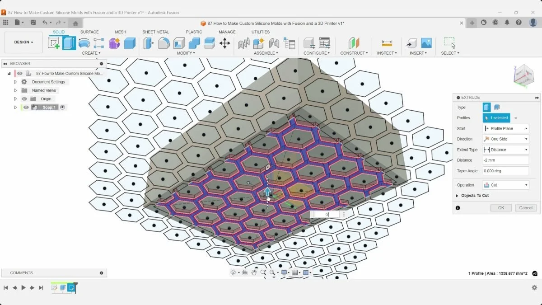Viewport: 542px width, 305px height.
Task: Activate the Soap:1 component radio button
Action: 62,107
